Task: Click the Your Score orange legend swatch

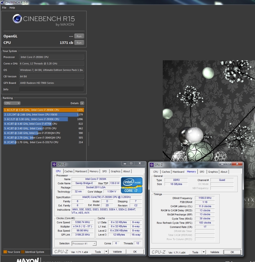Action: (5, 252)
